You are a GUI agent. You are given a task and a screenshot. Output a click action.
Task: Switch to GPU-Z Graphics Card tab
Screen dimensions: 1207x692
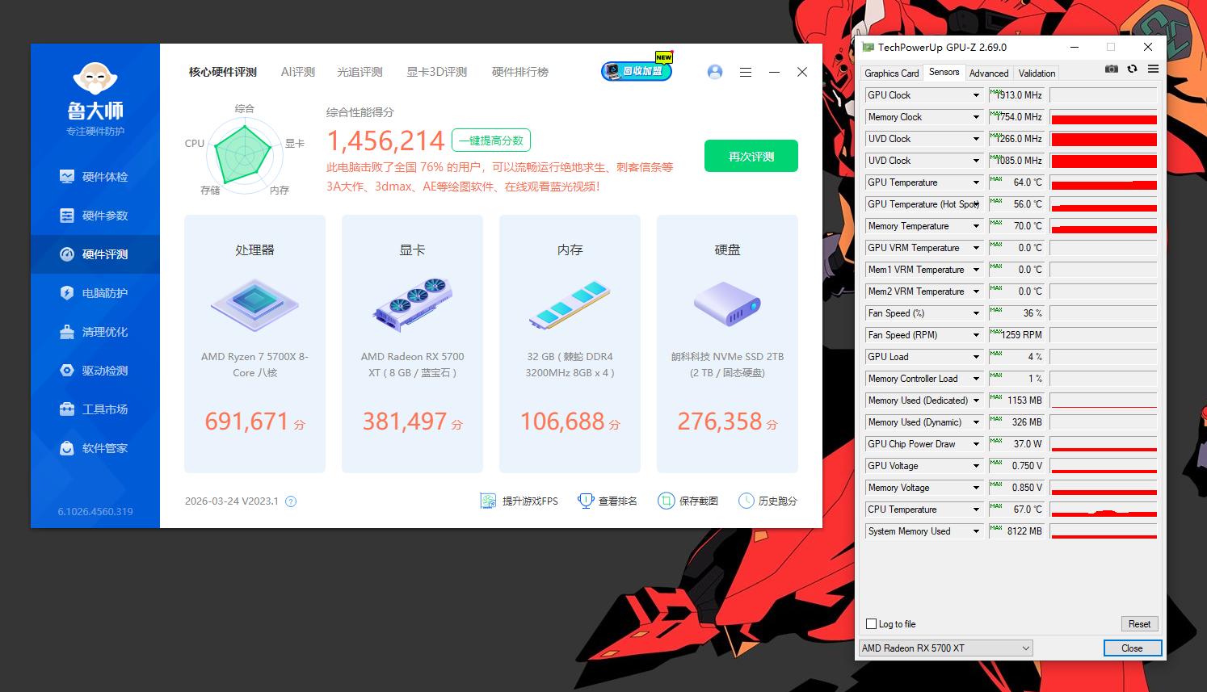click(892, 73)
